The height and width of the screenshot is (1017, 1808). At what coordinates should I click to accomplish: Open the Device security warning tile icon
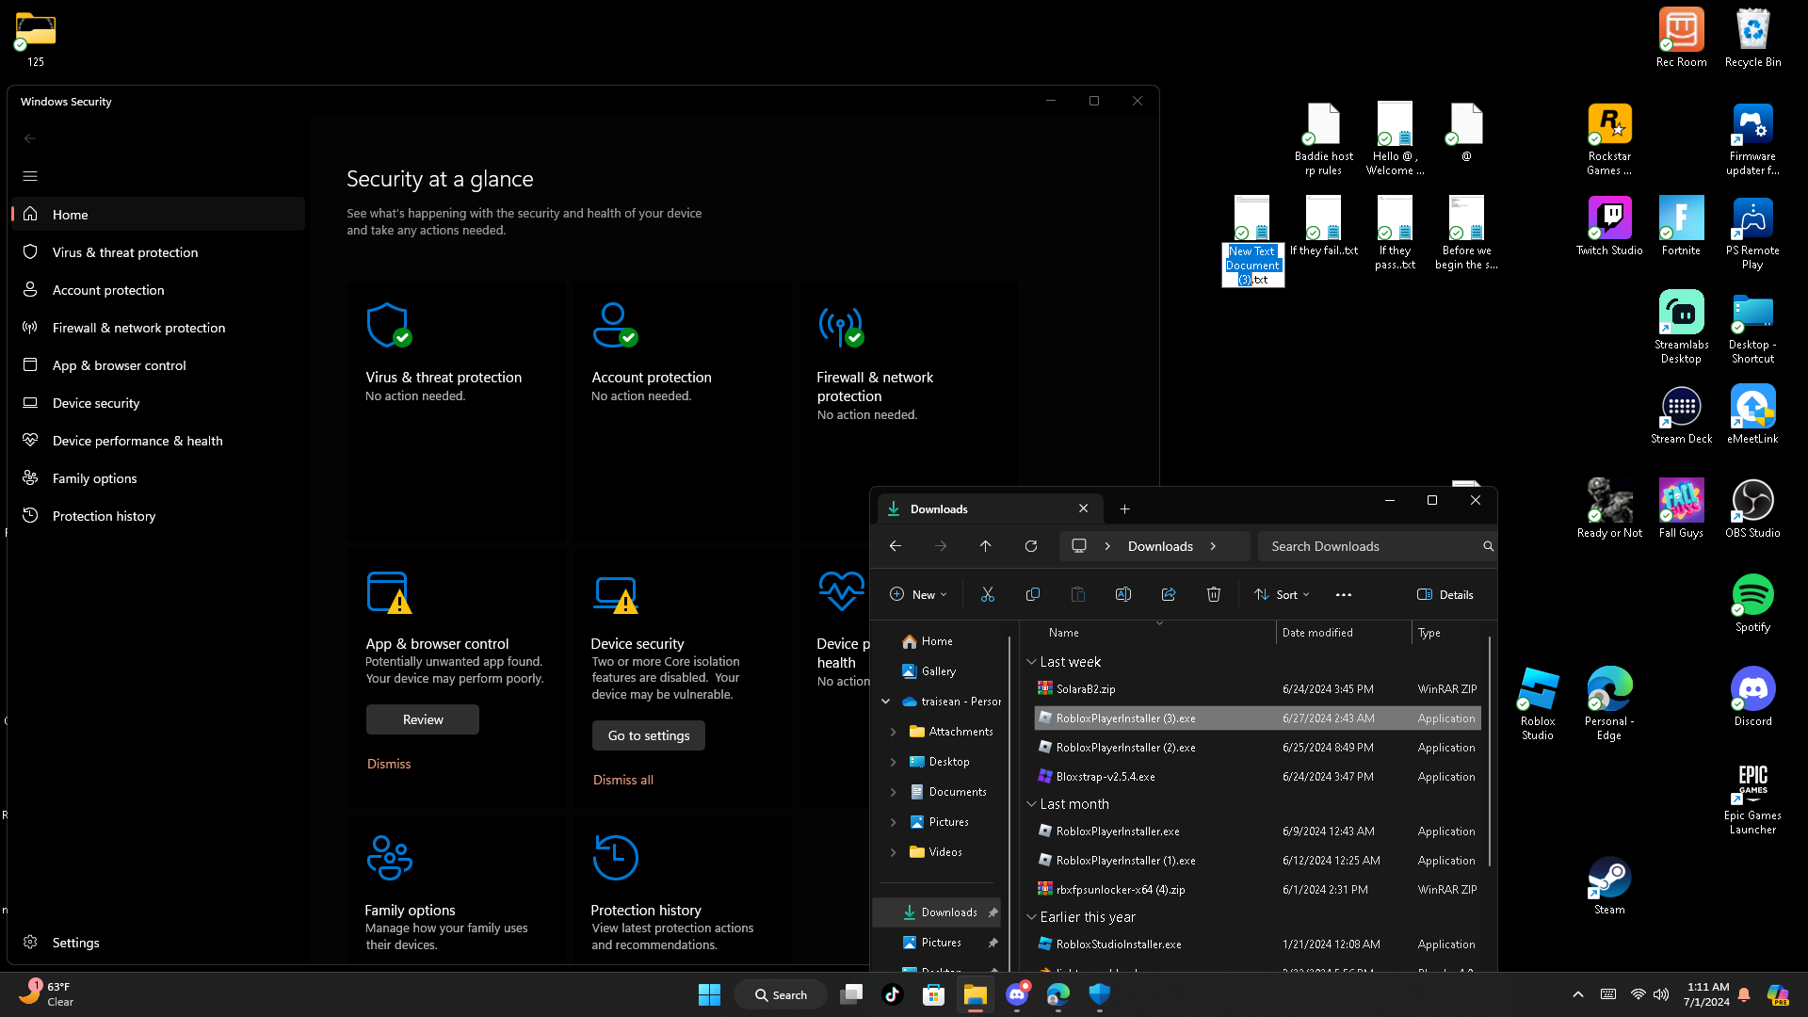[x=615, y=594]
